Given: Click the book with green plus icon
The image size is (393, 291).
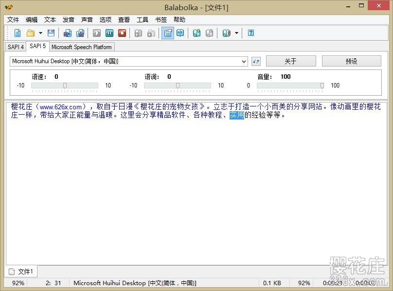Looking at the screenshot, I should click(x=197, y=33).
